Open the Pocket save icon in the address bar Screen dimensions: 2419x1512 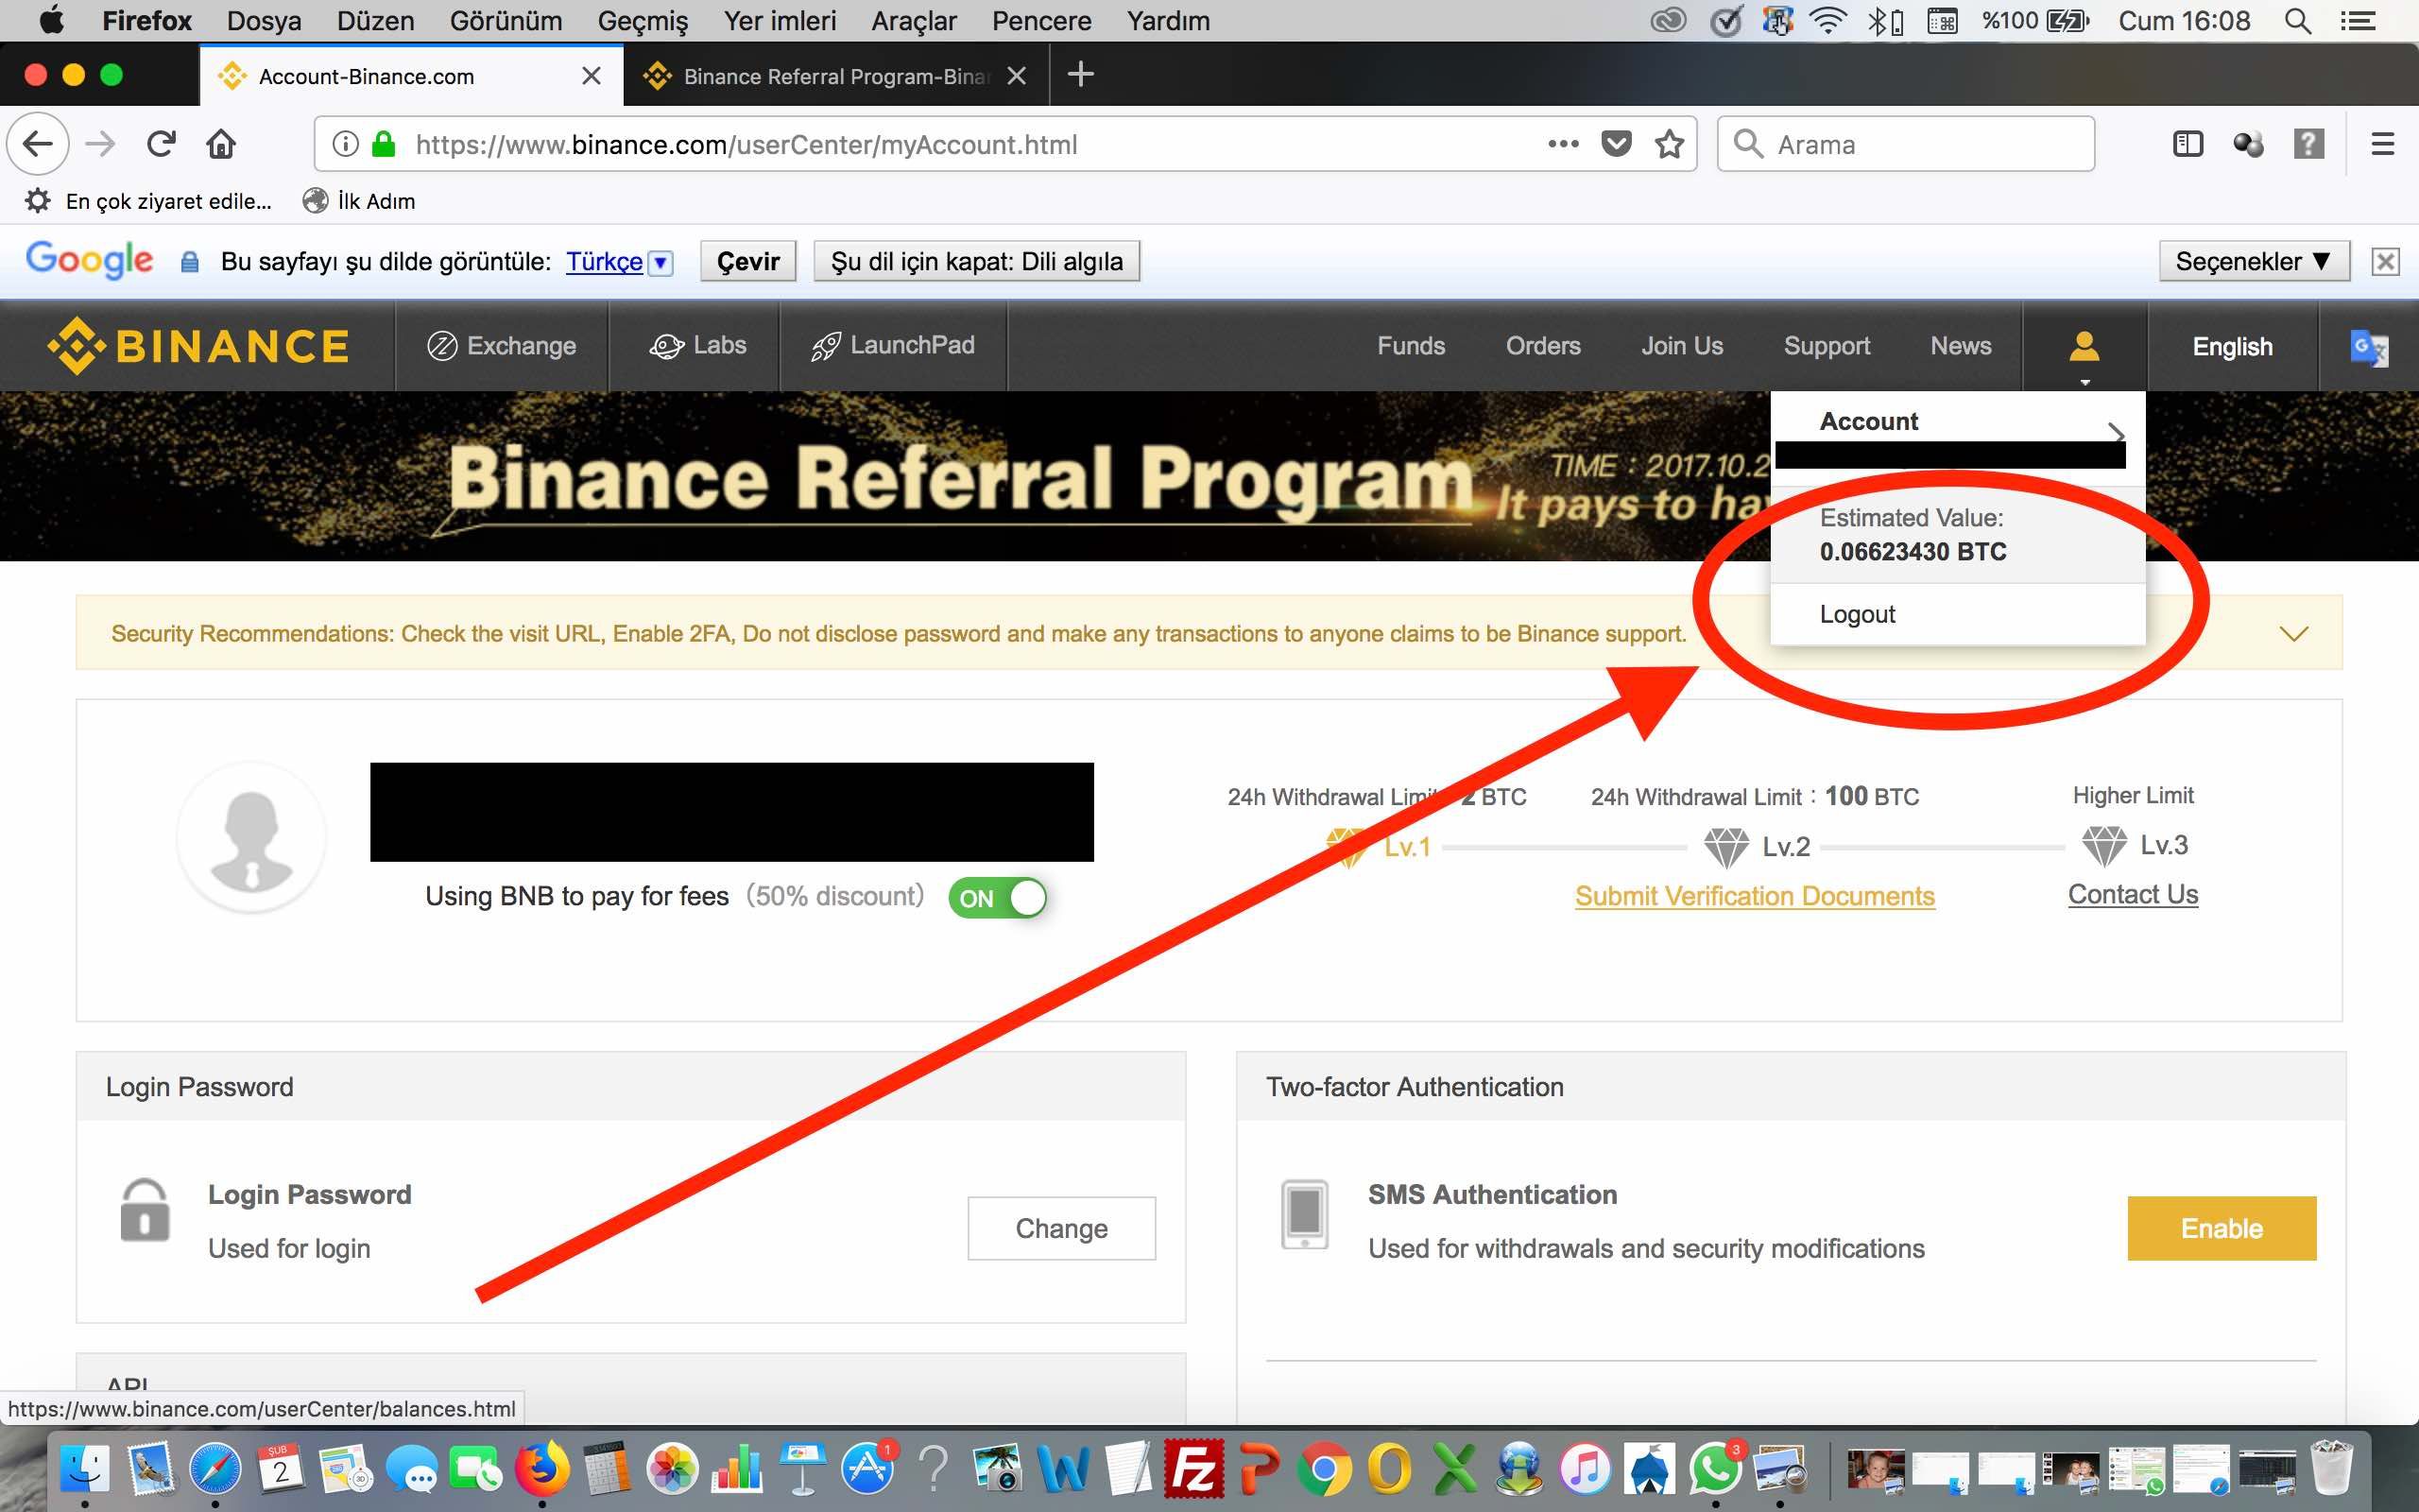coord(1617,145)
